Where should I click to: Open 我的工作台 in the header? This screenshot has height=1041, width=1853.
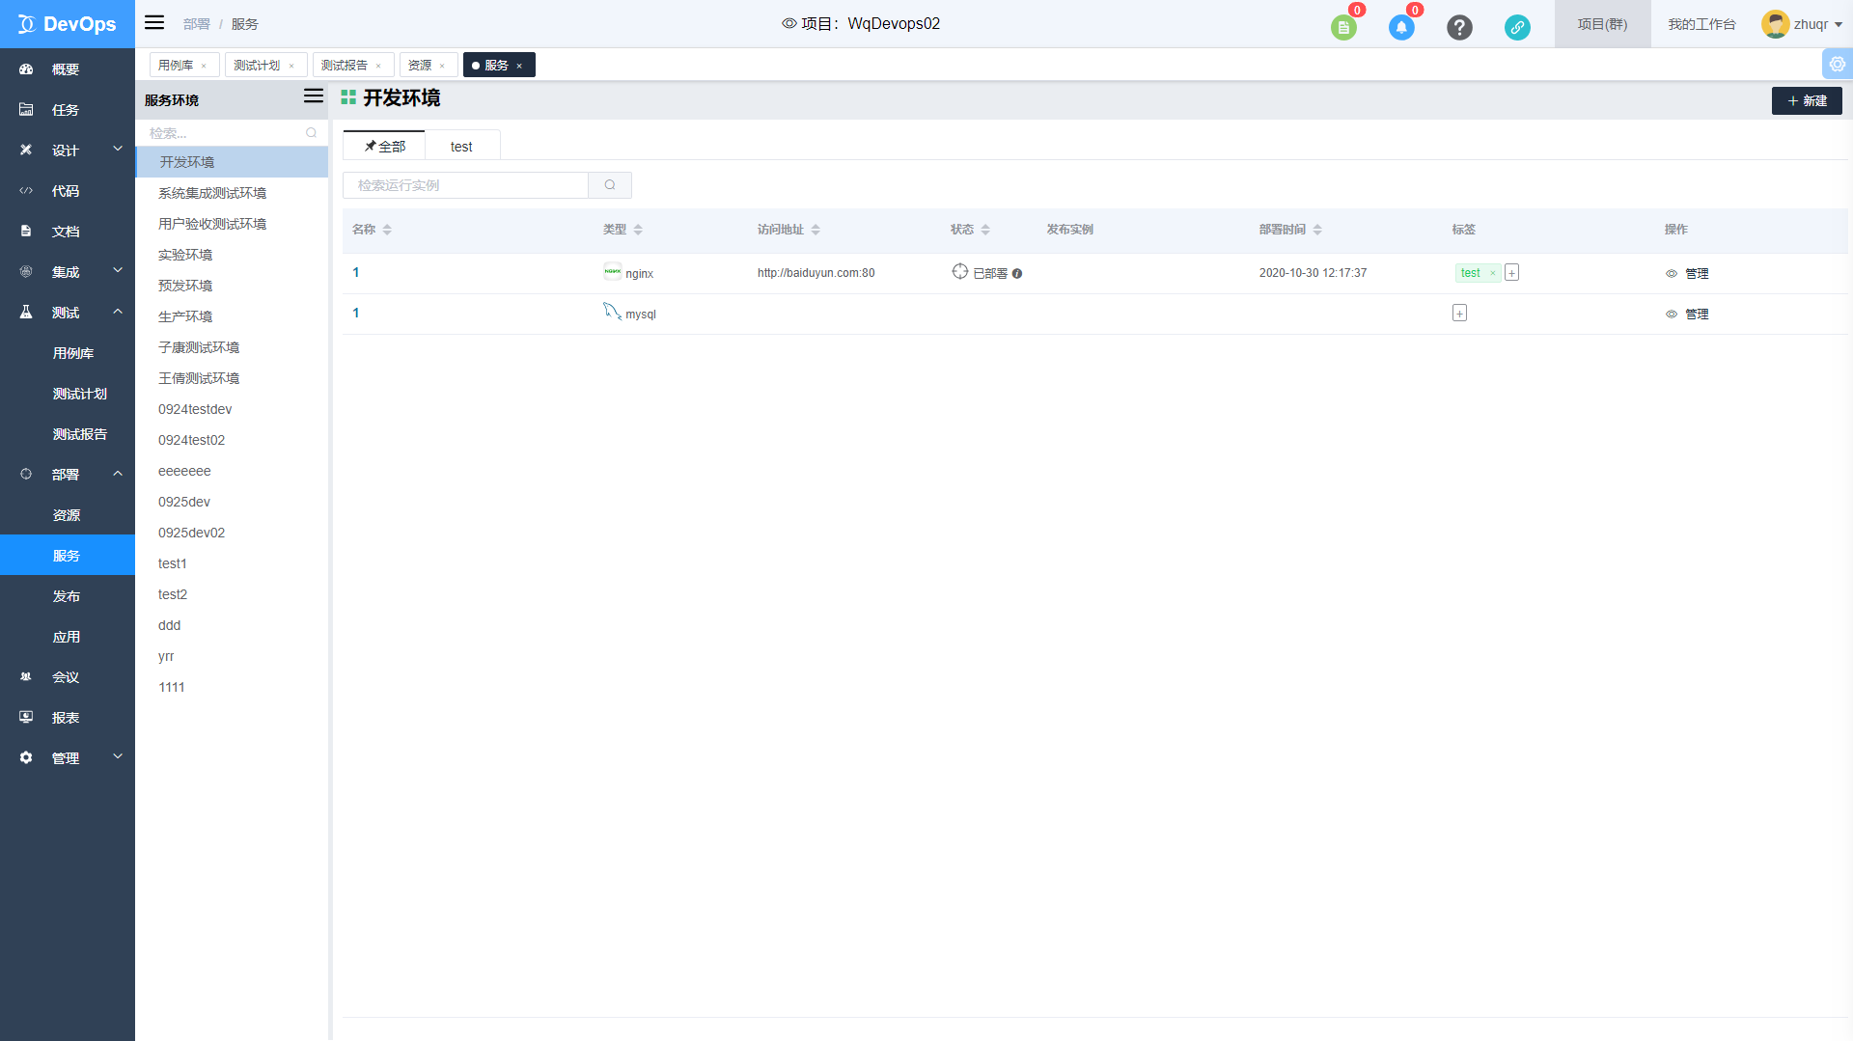point(1701,24)
